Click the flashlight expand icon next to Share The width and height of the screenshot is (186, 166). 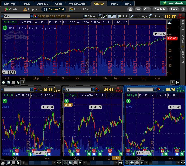click(x=100, y=16)
